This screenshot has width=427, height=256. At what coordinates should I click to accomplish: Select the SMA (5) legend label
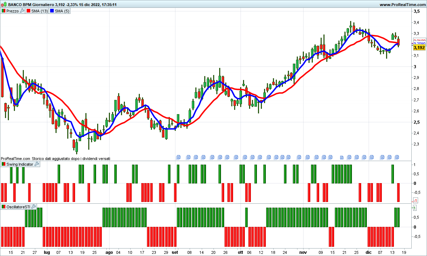pos(62,11)
